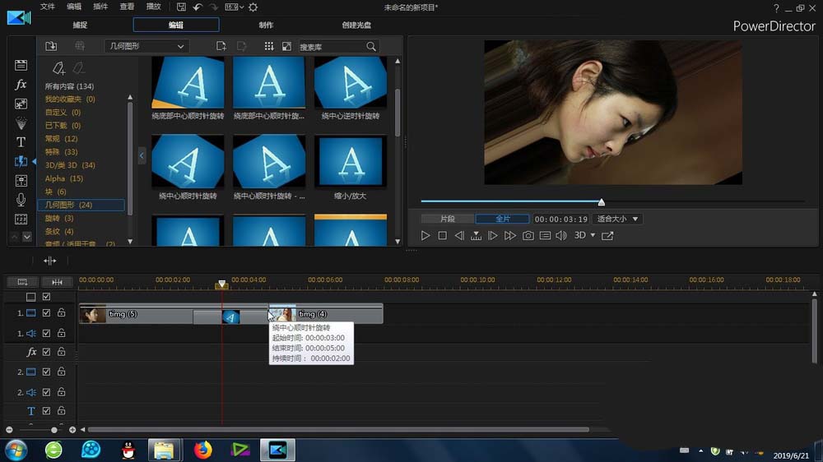Open the Title Room (T) in the sidebar
Image resolution: width=823 pixels, height=462 pixels.
21,141
